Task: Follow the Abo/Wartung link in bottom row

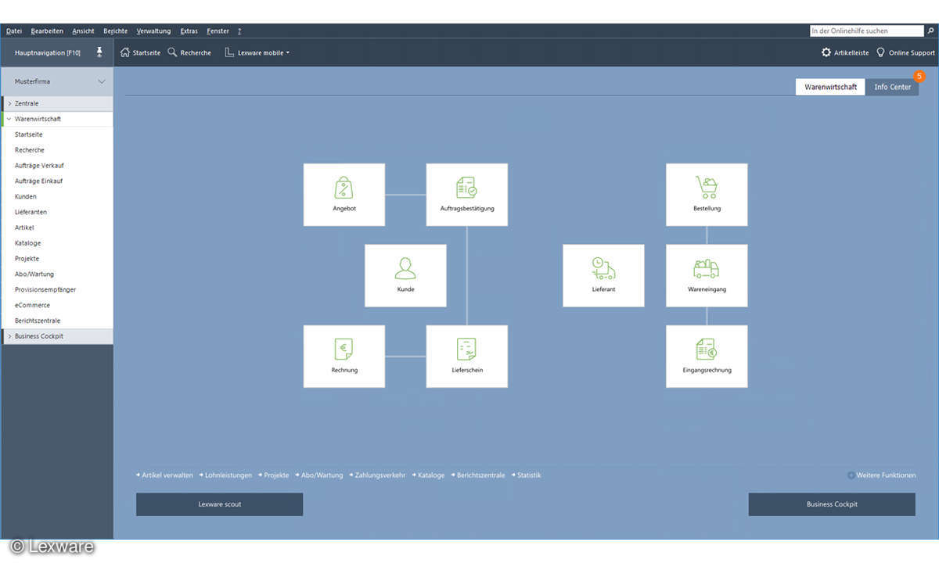Action: [322, 475]
